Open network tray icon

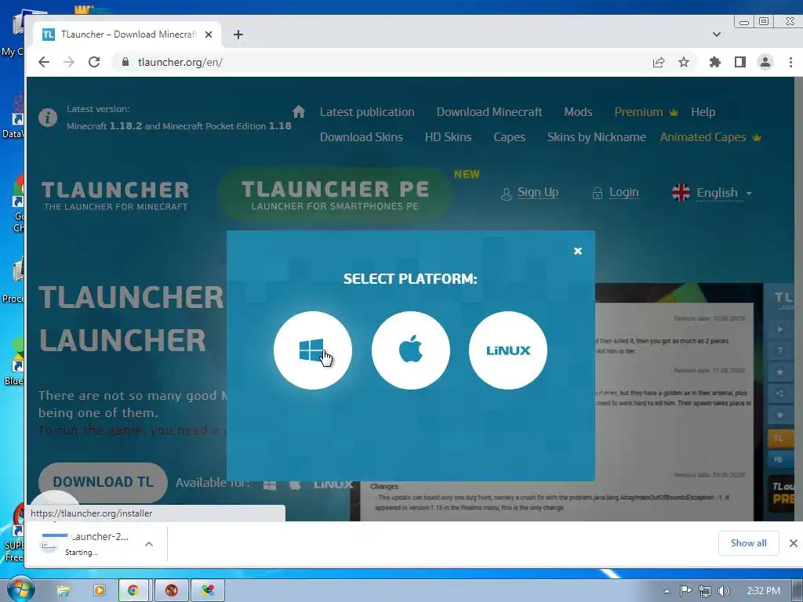point(705,591)
